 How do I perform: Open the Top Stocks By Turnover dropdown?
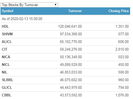29,5
